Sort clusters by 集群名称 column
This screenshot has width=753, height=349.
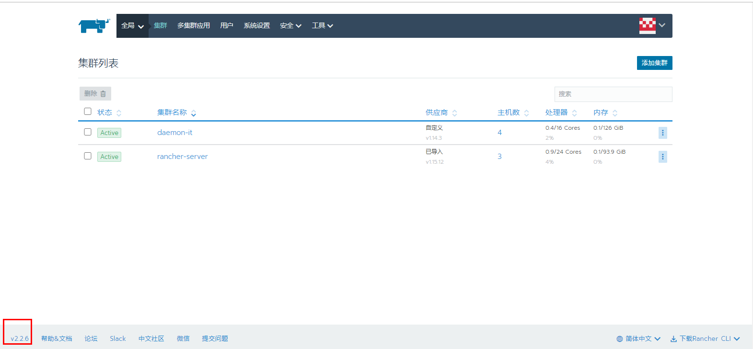(176, 113)
